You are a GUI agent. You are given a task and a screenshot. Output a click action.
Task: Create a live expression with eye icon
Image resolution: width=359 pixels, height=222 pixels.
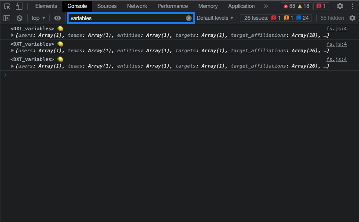click(x=58, y=18)
